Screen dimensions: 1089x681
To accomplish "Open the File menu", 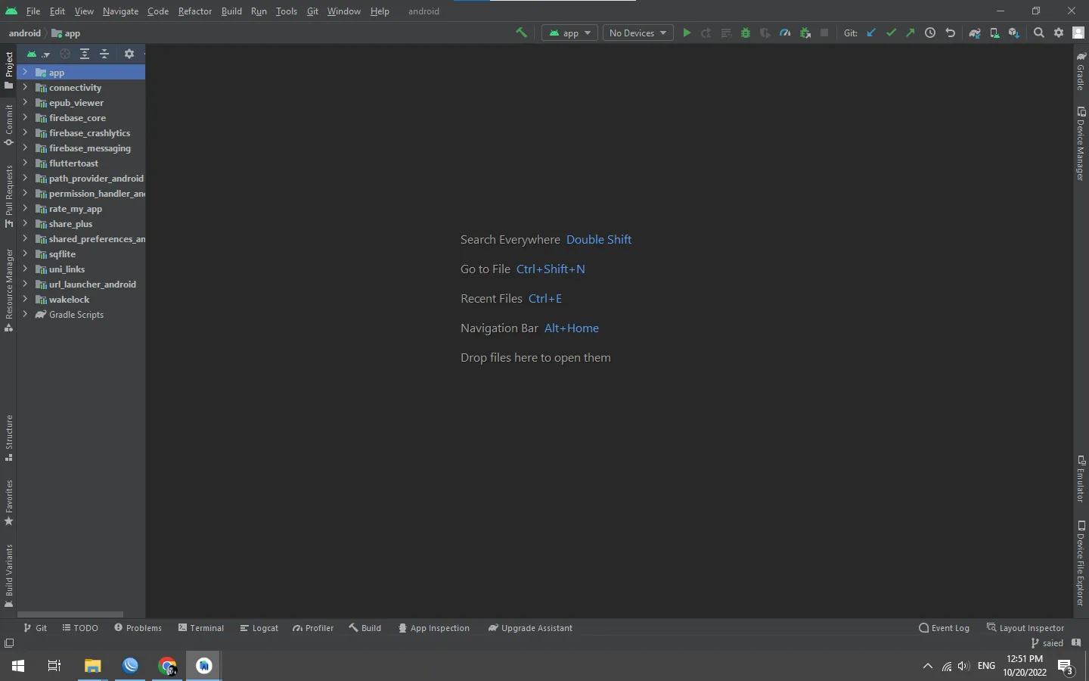I will point(33,11).
